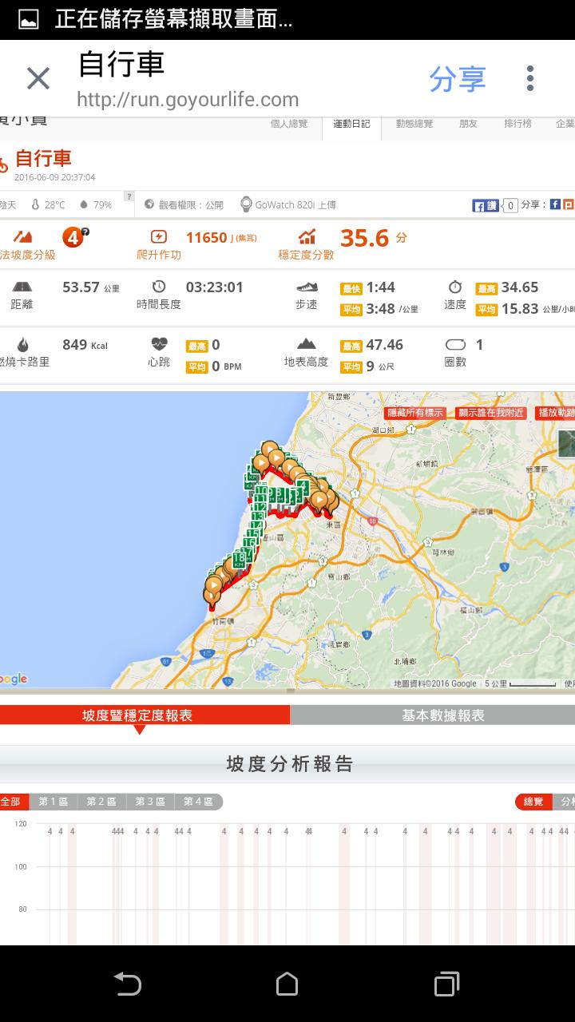Click the calories flame icon

pyautogui.click(x=22, y=345)
